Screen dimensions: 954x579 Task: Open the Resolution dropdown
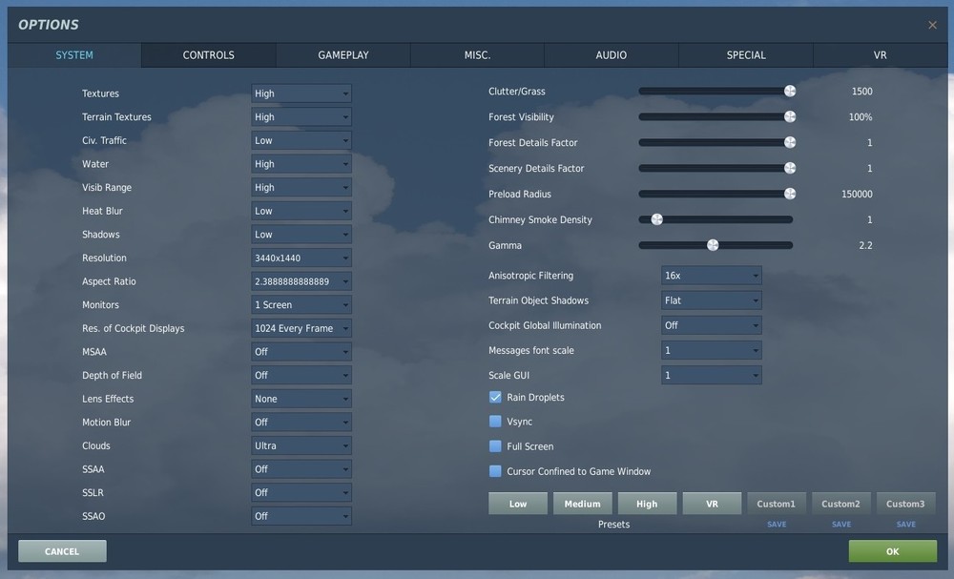pyautogui.click(x=301, y=258)
